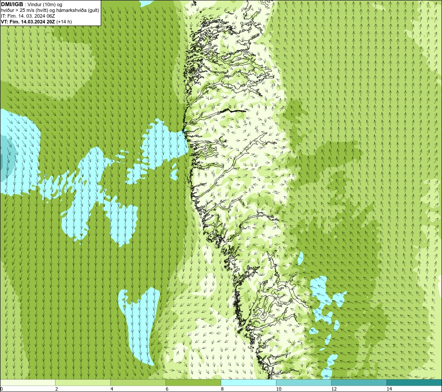Pick the palest cream 0–2 m/s swatch
The image size is (442, 392).
pos(27,382)
